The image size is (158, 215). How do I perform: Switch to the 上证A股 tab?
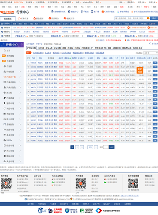click(x=41, y=48)
